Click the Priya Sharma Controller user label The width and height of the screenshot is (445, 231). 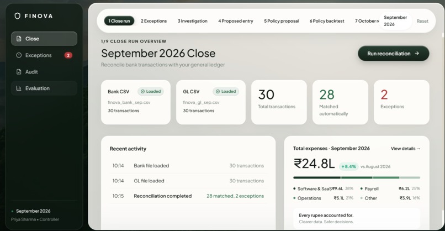pyautogui.click(x=35, y=219)
